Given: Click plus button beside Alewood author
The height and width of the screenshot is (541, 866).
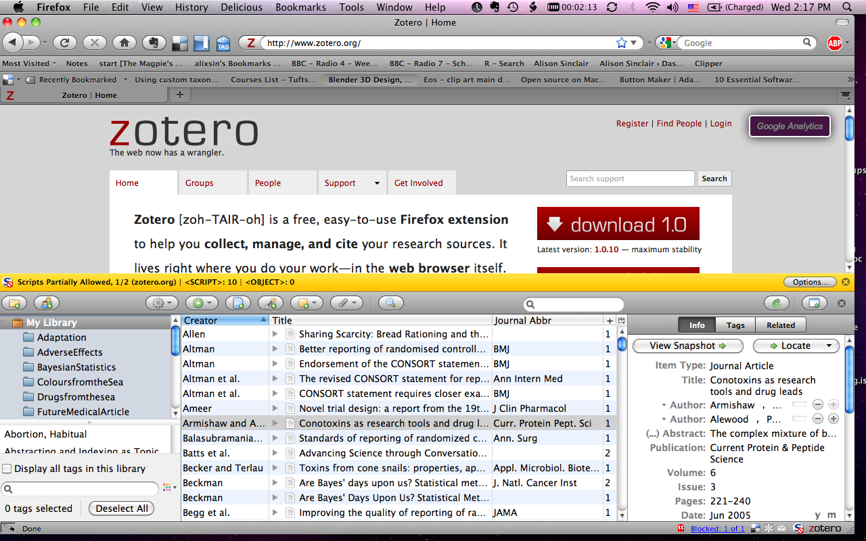Looking at the screenshot, I should 834,419.
